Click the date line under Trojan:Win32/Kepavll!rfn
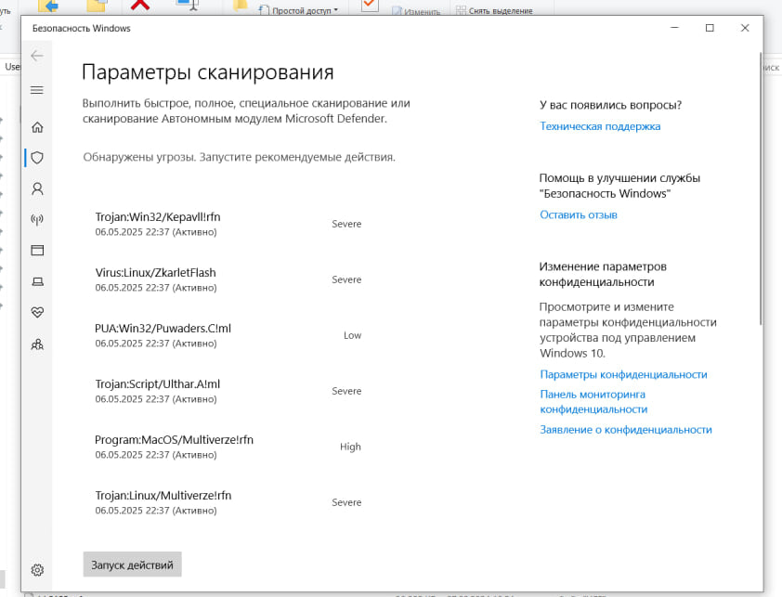The image size is (782, 597). point(156,232)
